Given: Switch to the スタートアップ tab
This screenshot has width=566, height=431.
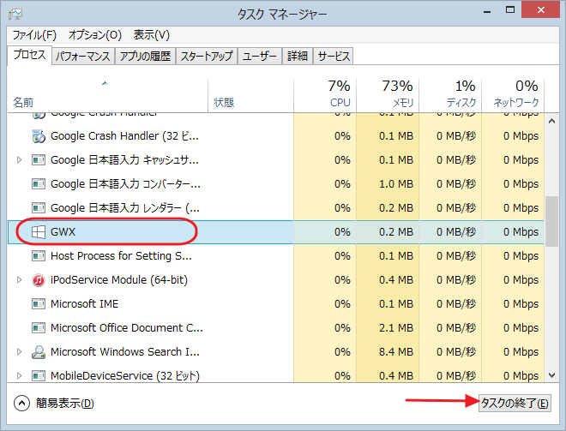Looking at the screenshot, I should coord(208,57).
